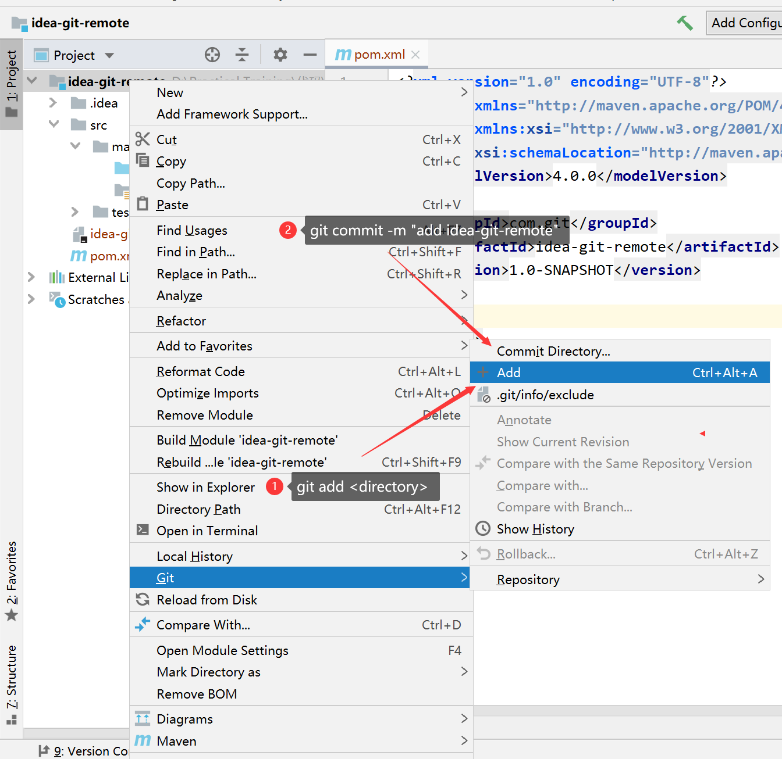Click the Show History clock icon
This screenshot has height=759, width=782.
click(483, 528)
